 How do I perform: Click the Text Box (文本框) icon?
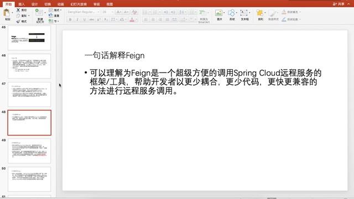click(x=244, y=13)
